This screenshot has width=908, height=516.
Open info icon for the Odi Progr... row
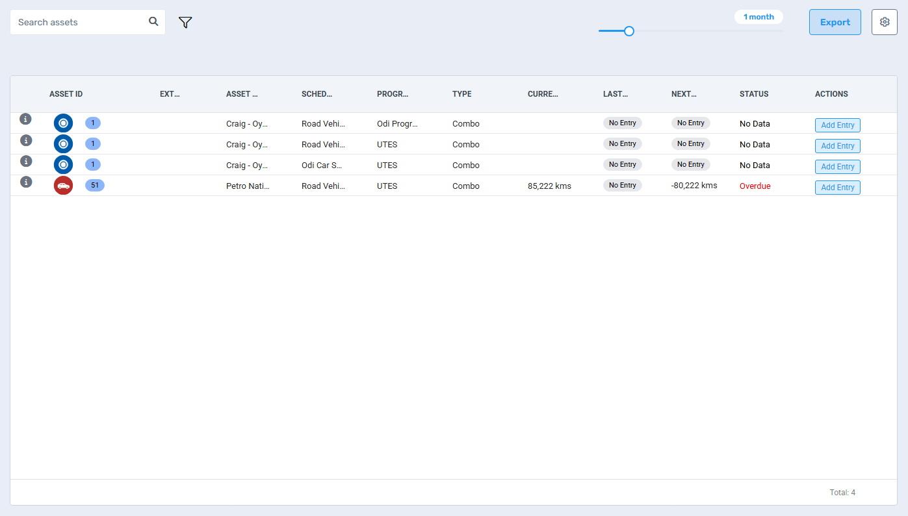click(26, 119)
